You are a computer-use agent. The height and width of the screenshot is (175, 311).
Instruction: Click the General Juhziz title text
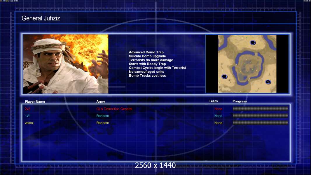[41, 18]
